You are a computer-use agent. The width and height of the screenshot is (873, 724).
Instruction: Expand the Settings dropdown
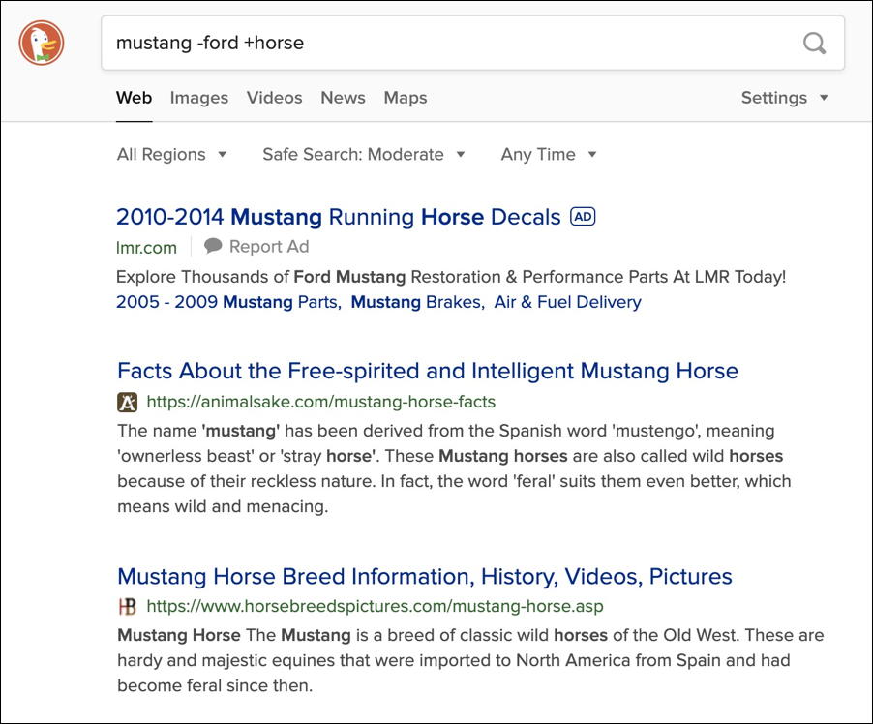[x=785, y=98]
